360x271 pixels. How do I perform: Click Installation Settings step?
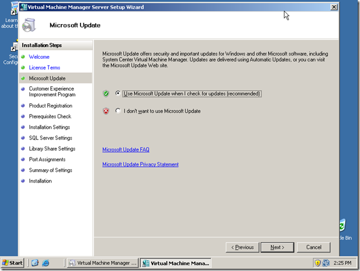[x=49, y=127]
